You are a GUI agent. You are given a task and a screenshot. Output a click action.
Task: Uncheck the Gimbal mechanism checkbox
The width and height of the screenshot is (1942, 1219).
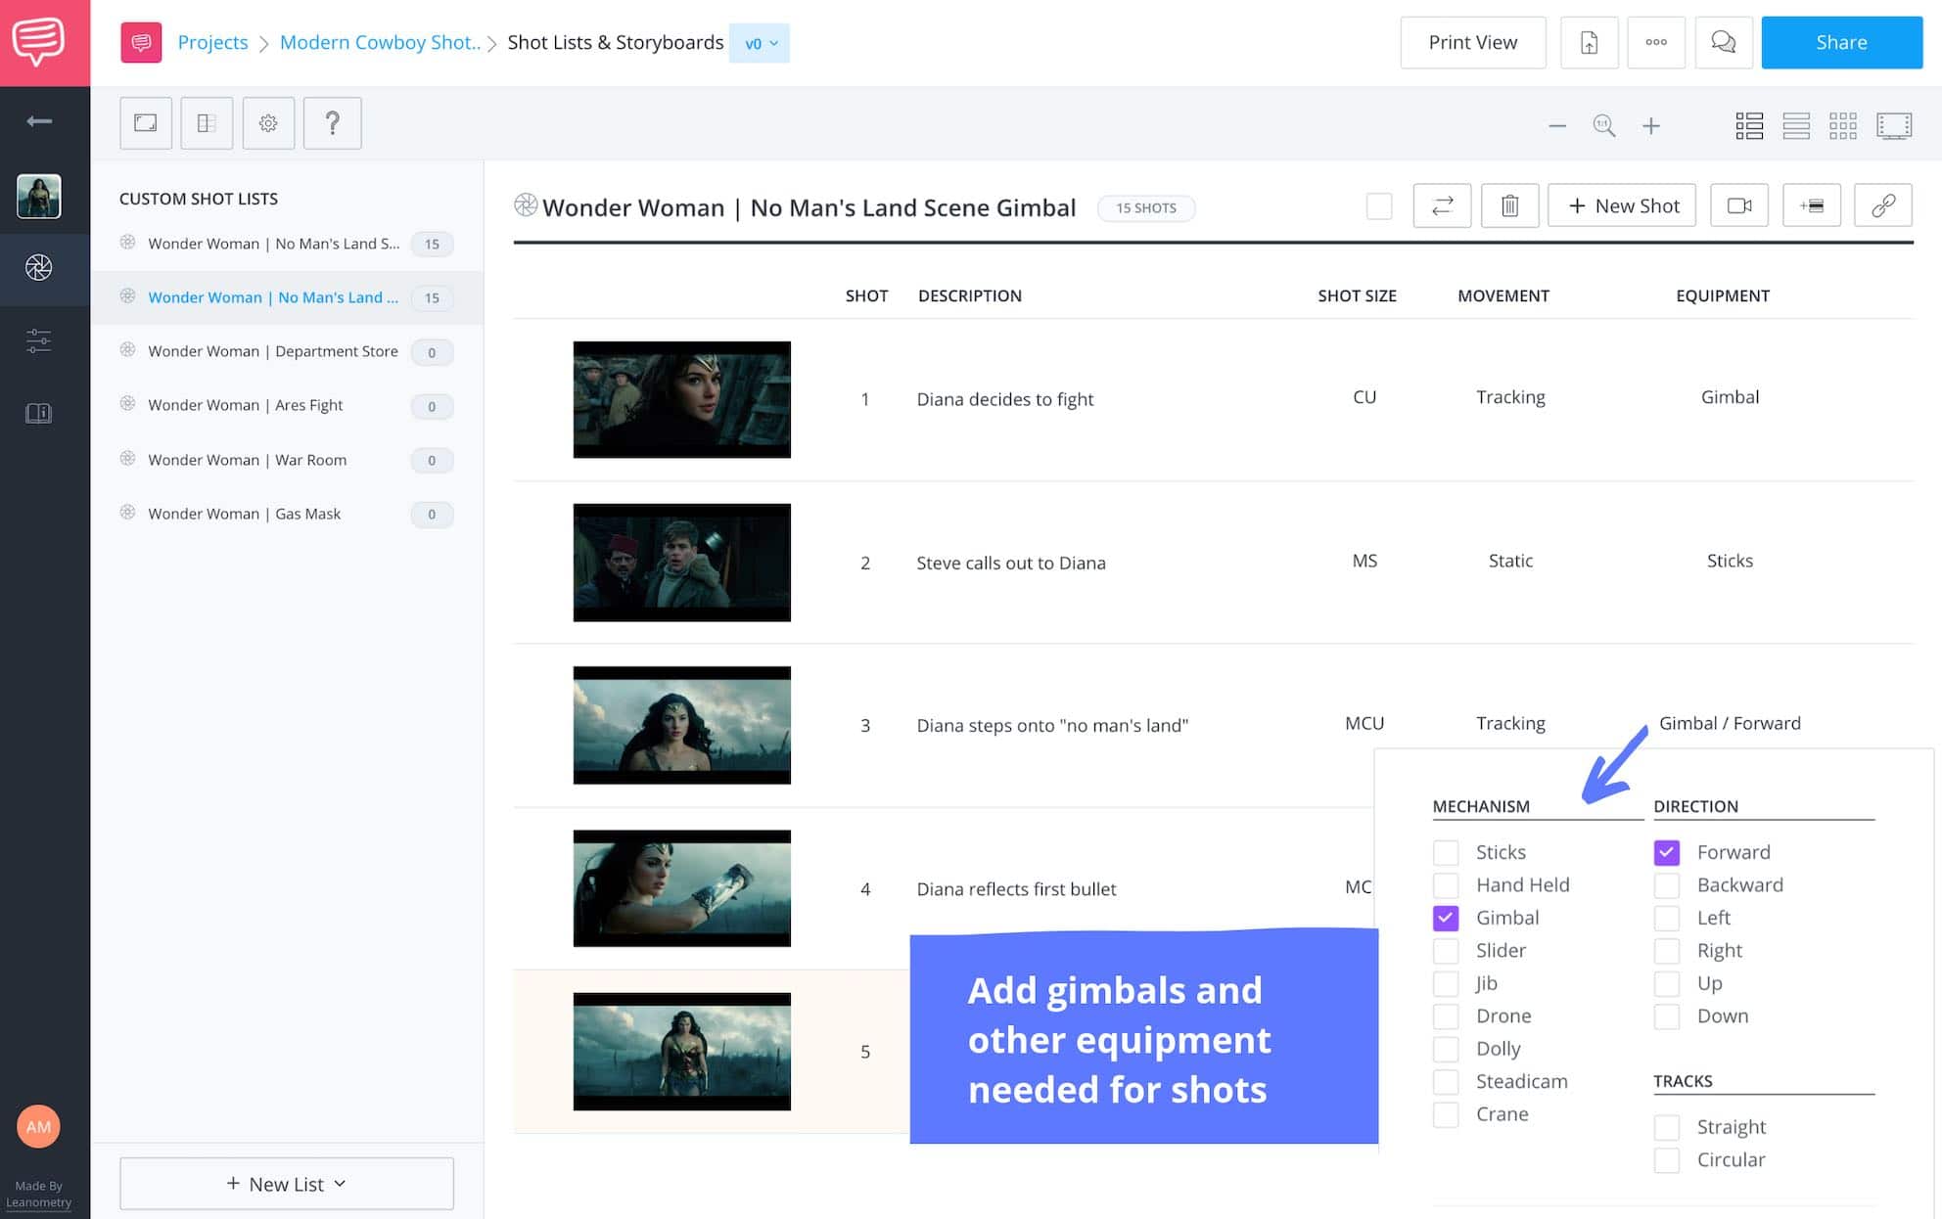pos(1446,918)
